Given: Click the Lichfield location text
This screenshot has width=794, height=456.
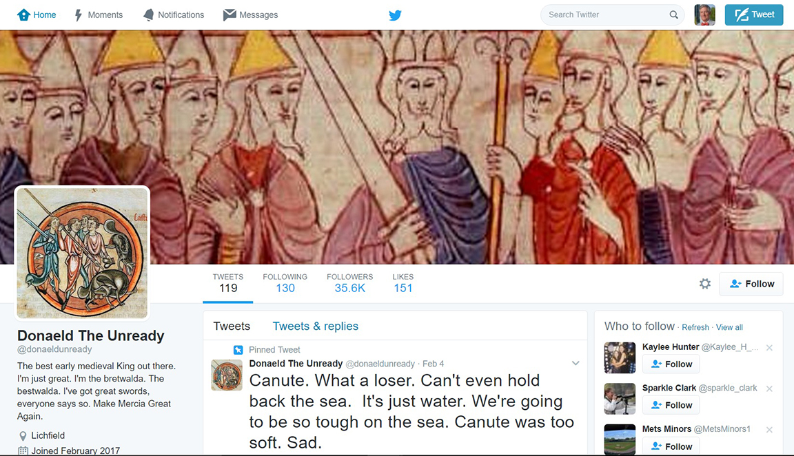Looking at the screenshot, I should click(48, 436).
